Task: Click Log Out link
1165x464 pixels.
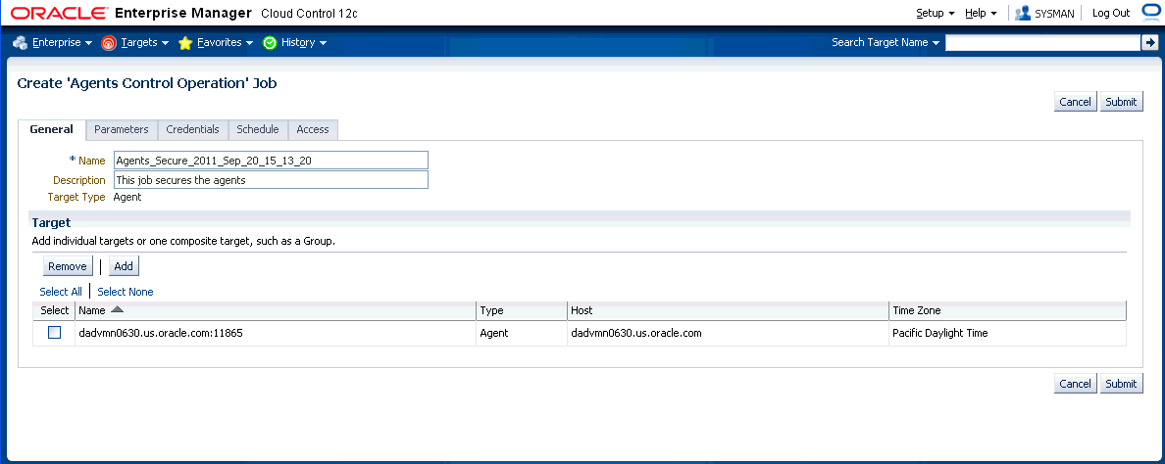Action: click(x=1111, y=14)
